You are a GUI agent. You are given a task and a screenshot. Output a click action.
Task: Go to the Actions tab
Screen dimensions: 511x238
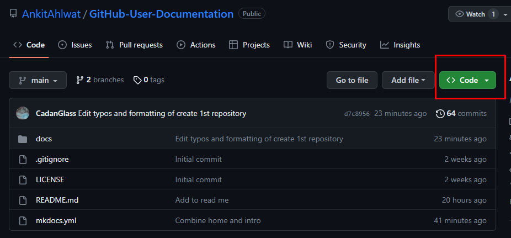click(x=196, y=45)
